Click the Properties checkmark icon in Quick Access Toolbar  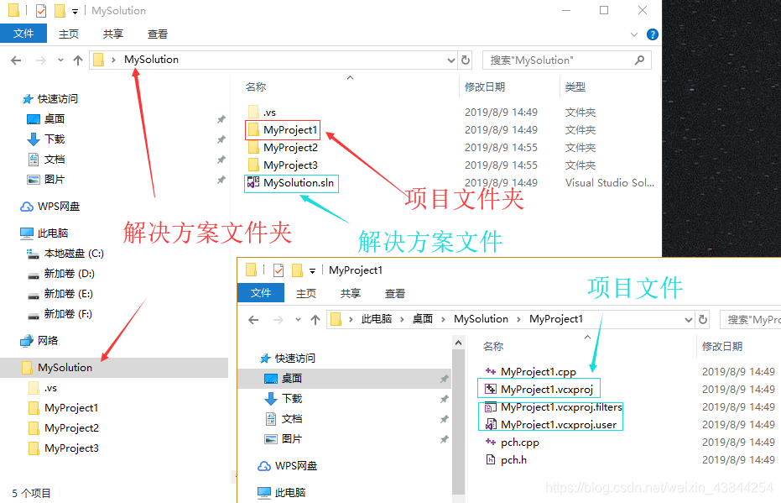click(39, 10)
